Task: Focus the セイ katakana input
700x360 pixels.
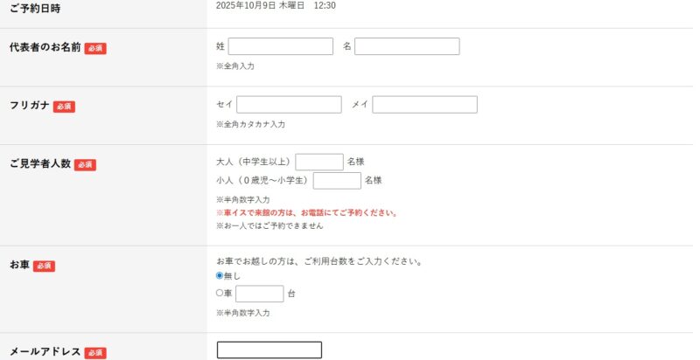Action: click(x=289, y=105)
